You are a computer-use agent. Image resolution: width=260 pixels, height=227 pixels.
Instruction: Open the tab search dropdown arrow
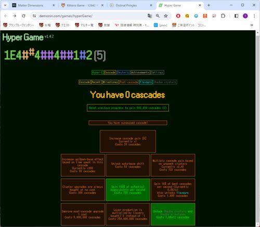(x=5, y=5)
